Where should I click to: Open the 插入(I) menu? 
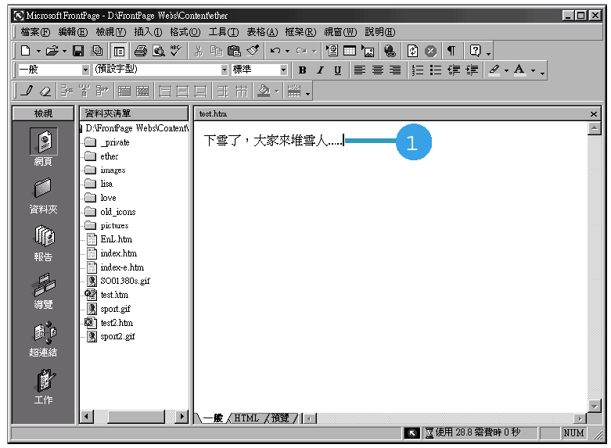coord(148,32)
